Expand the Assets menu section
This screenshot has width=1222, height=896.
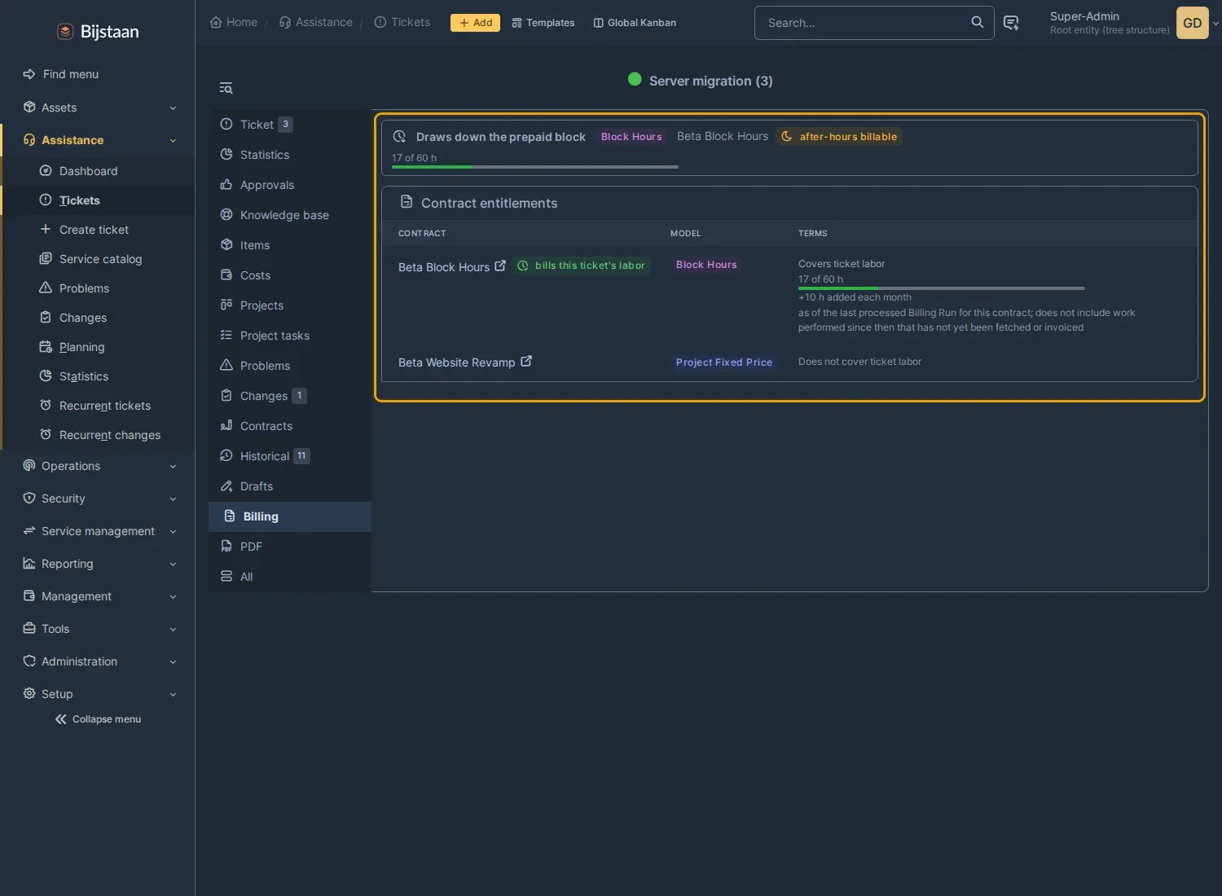[x=99, y=108]
